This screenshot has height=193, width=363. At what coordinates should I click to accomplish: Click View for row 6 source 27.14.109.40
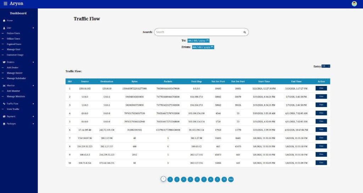321,130
